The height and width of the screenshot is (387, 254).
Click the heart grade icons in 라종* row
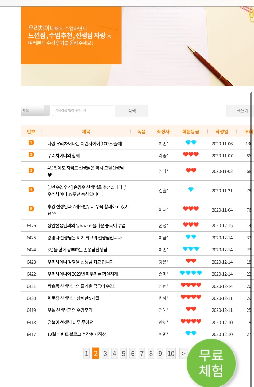coord(191,154)
